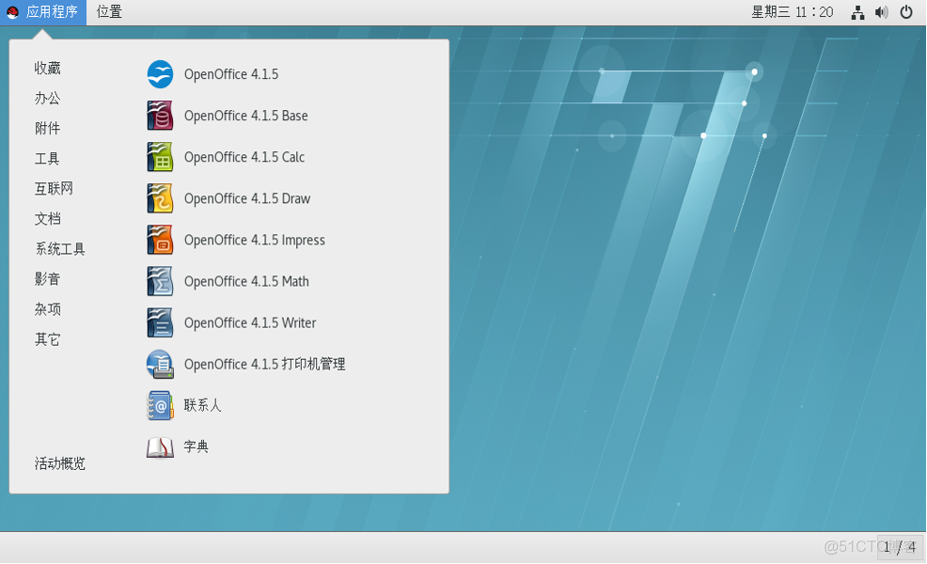
Task: Select the 影音 category
Action: 47,278
